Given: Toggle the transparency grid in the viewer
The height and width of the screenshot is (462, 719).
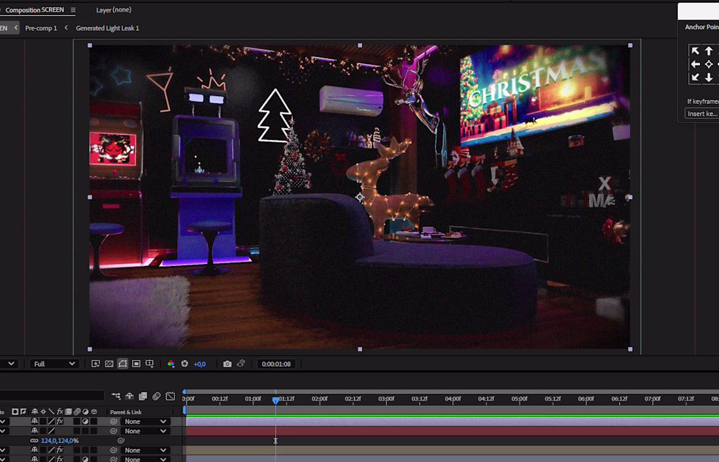Looking at the screenshot, I should click(109, 364).
